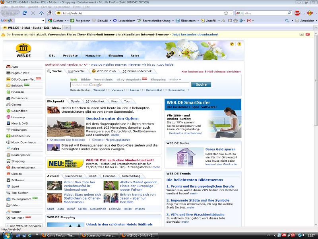318x239 pixels.
Task: Open the Datei menu
Action: pyautogui.click(x=5, y=7)
